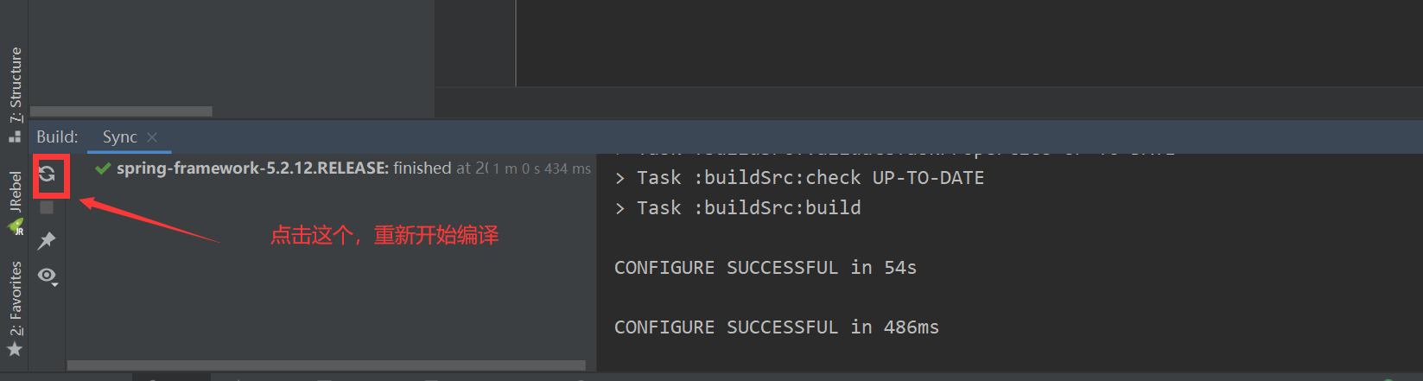
Task: Click the JRebel rocket icon
Action: pyautogui.click(x=16, y=227)
